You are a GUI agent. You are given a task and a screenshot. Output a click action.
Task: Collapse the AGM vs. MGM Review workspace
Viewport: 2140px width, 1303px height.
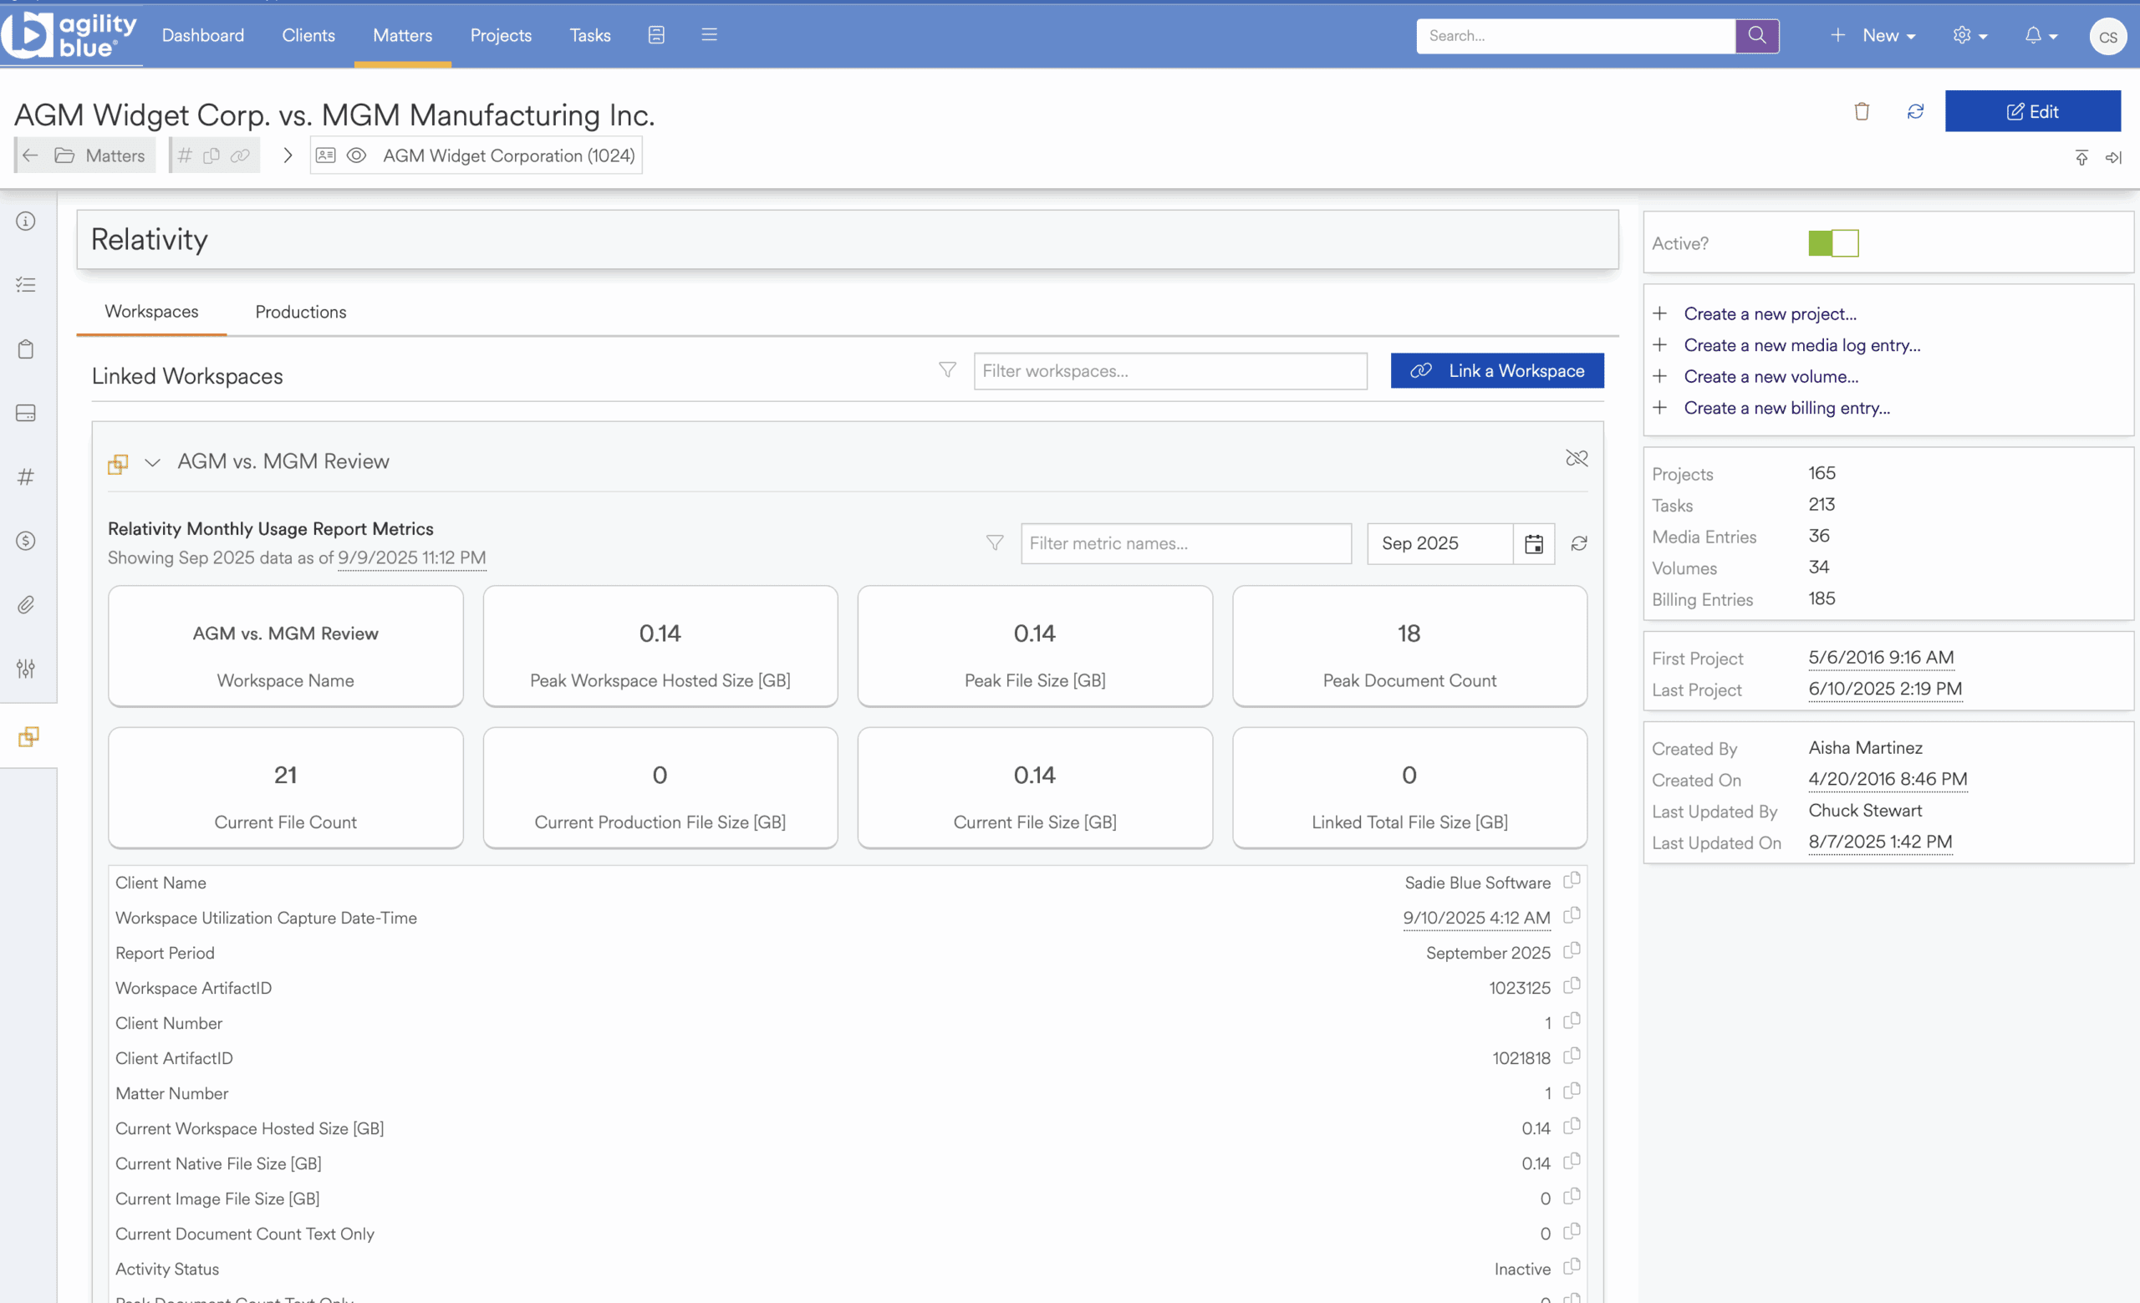(153, 462)
